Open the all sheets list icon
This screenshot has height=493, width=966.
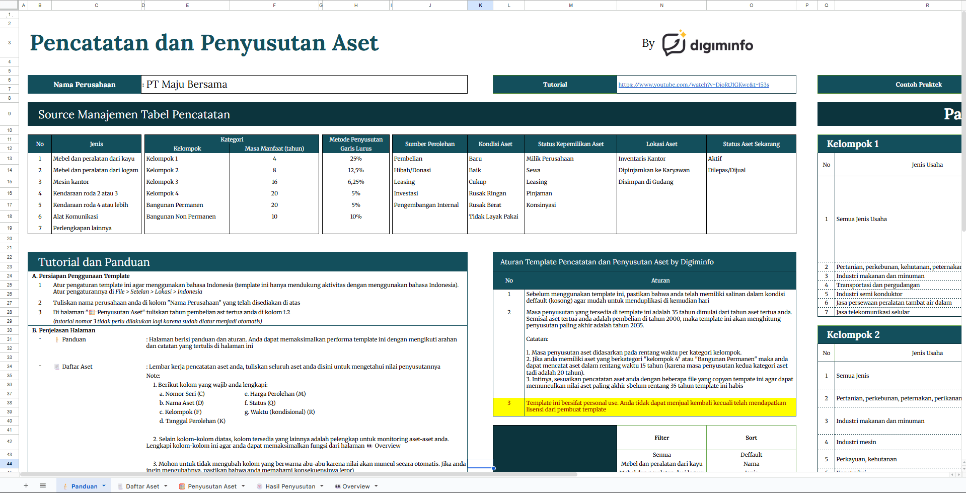pyautogui.click(x=43, y=485)
